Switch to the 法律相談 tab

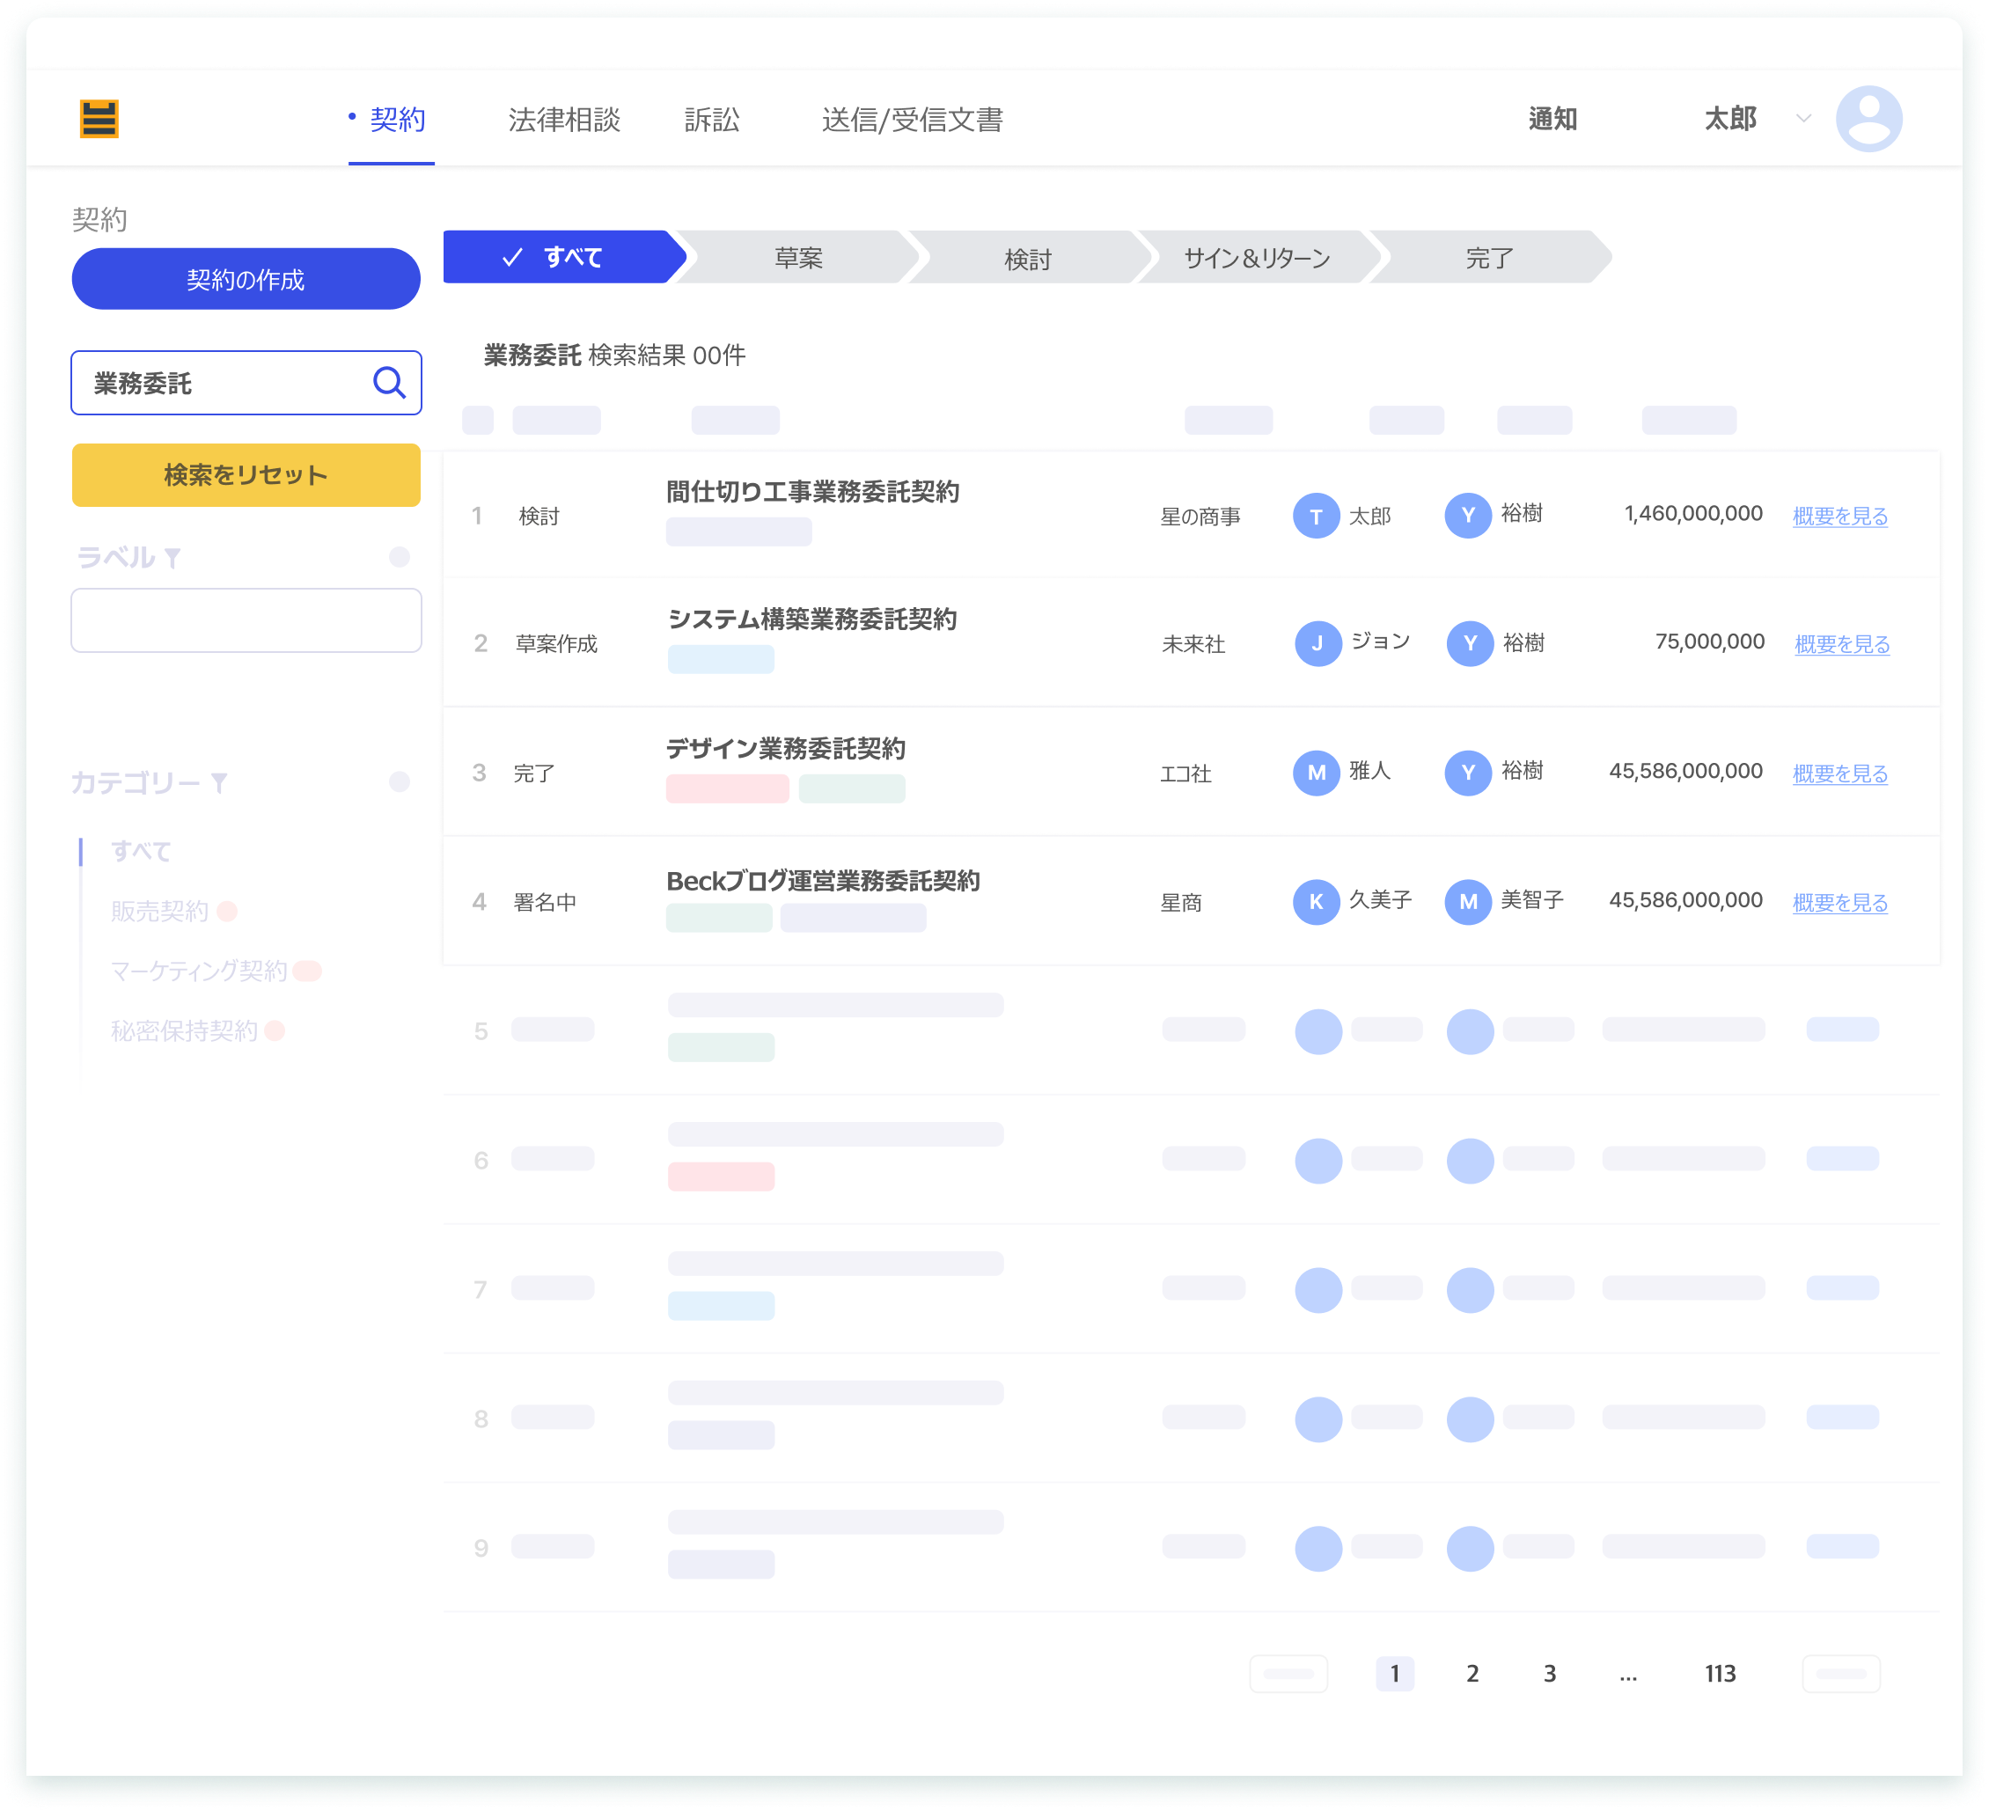(563, 121)
